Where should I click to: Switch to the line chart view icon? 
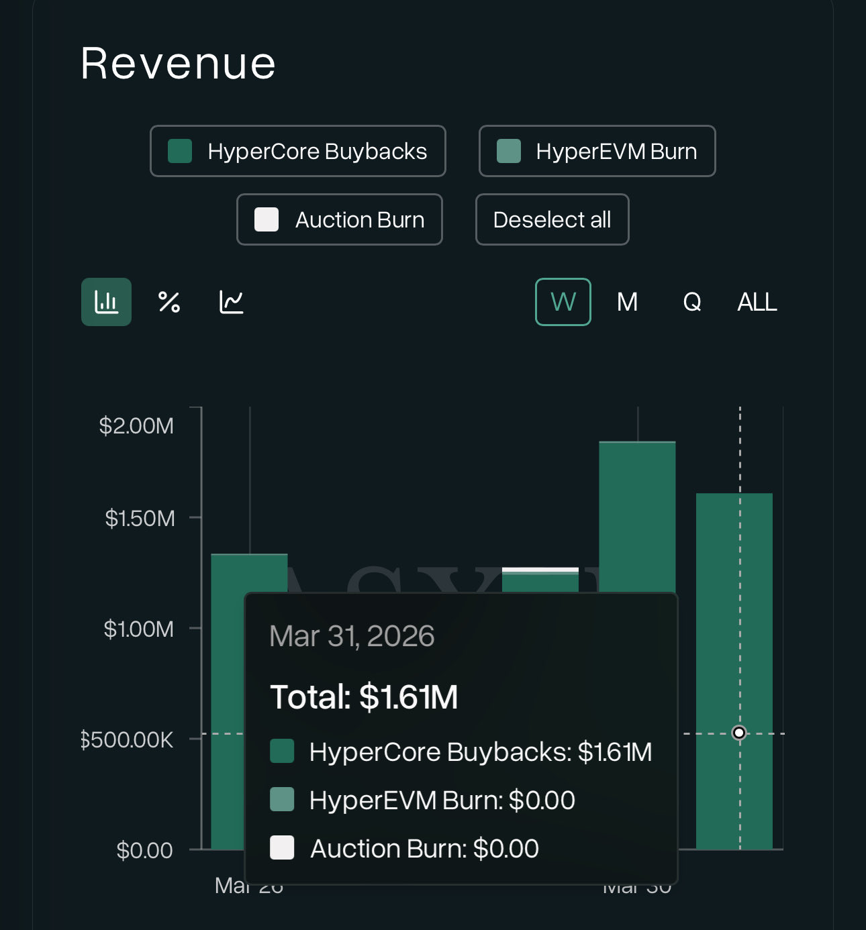point(232,302)
